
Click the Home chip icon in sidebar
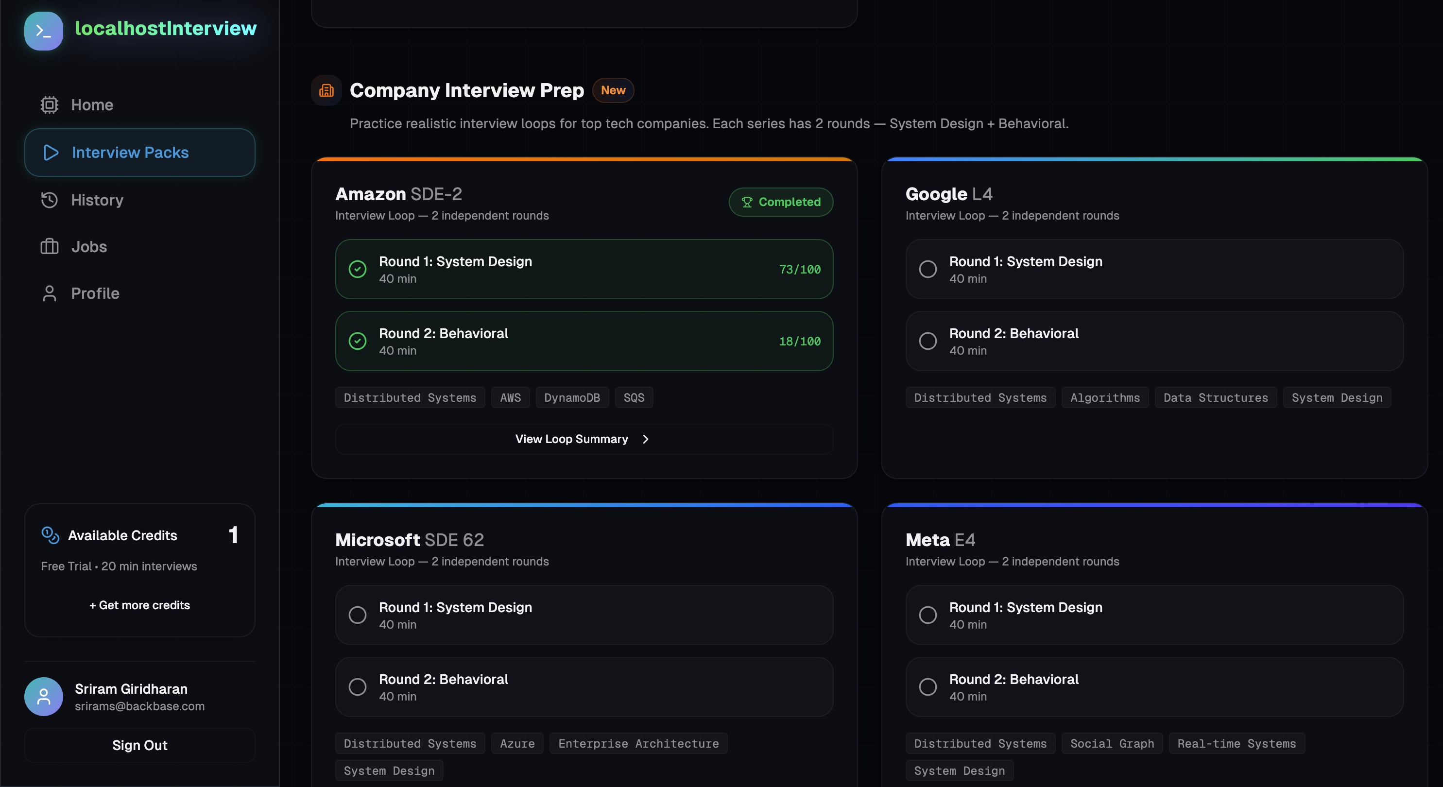49,105
